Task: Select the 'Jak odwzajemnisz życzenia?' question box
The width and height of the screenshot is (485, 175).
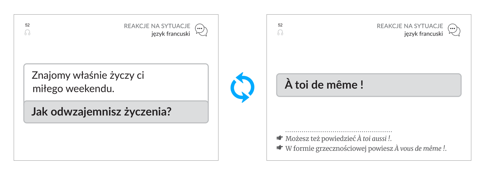Action: 116,112
